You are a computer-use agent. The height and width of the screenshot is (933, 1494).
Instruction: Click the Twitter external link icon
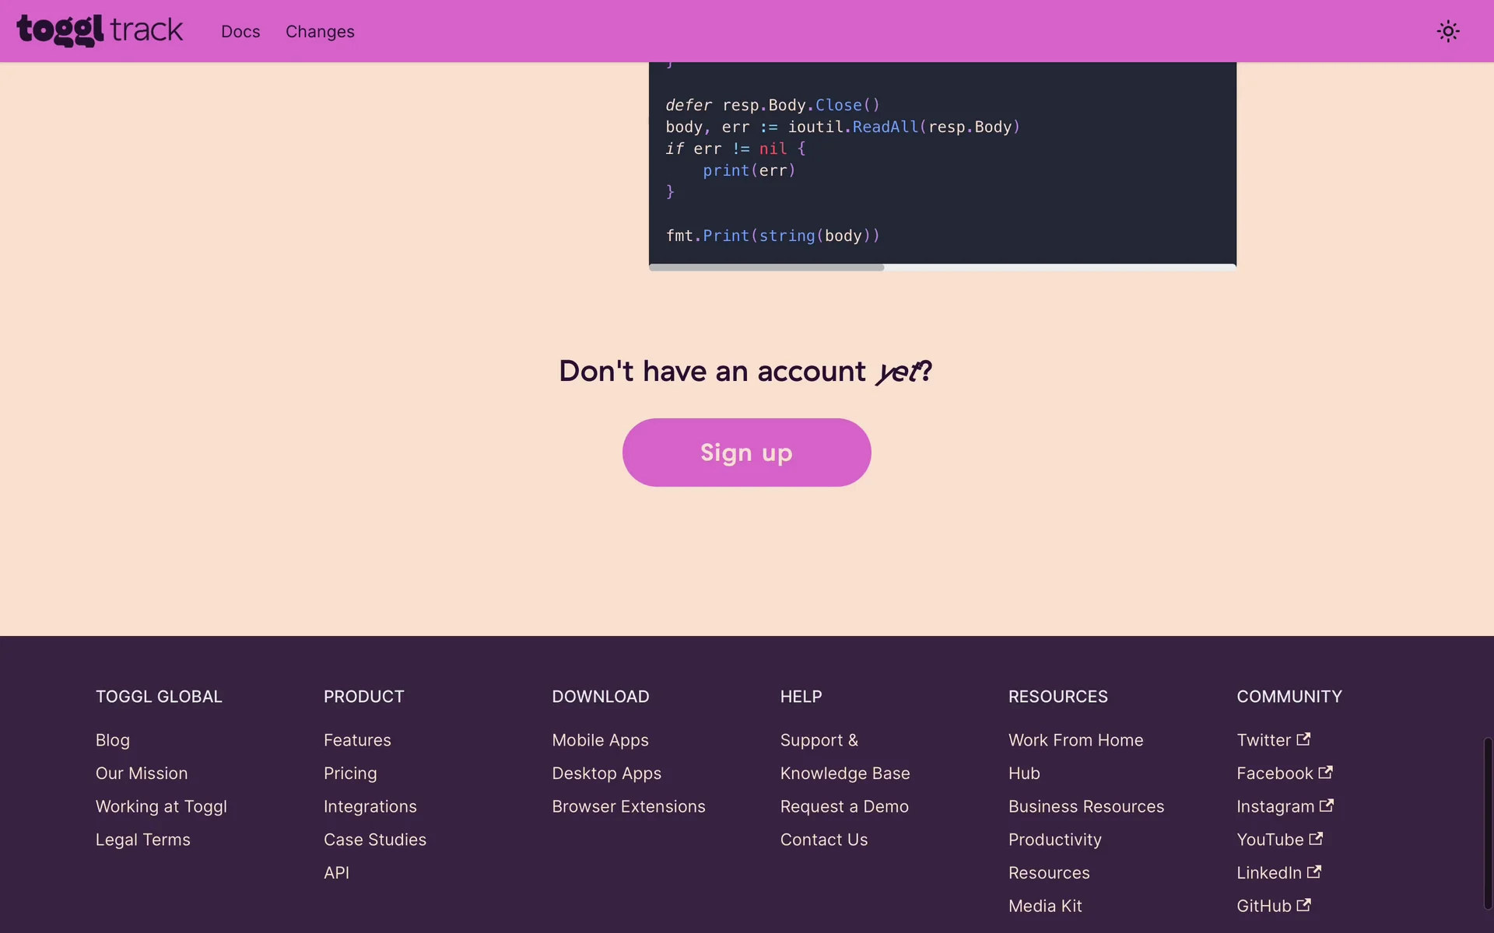pos(1303,739)
